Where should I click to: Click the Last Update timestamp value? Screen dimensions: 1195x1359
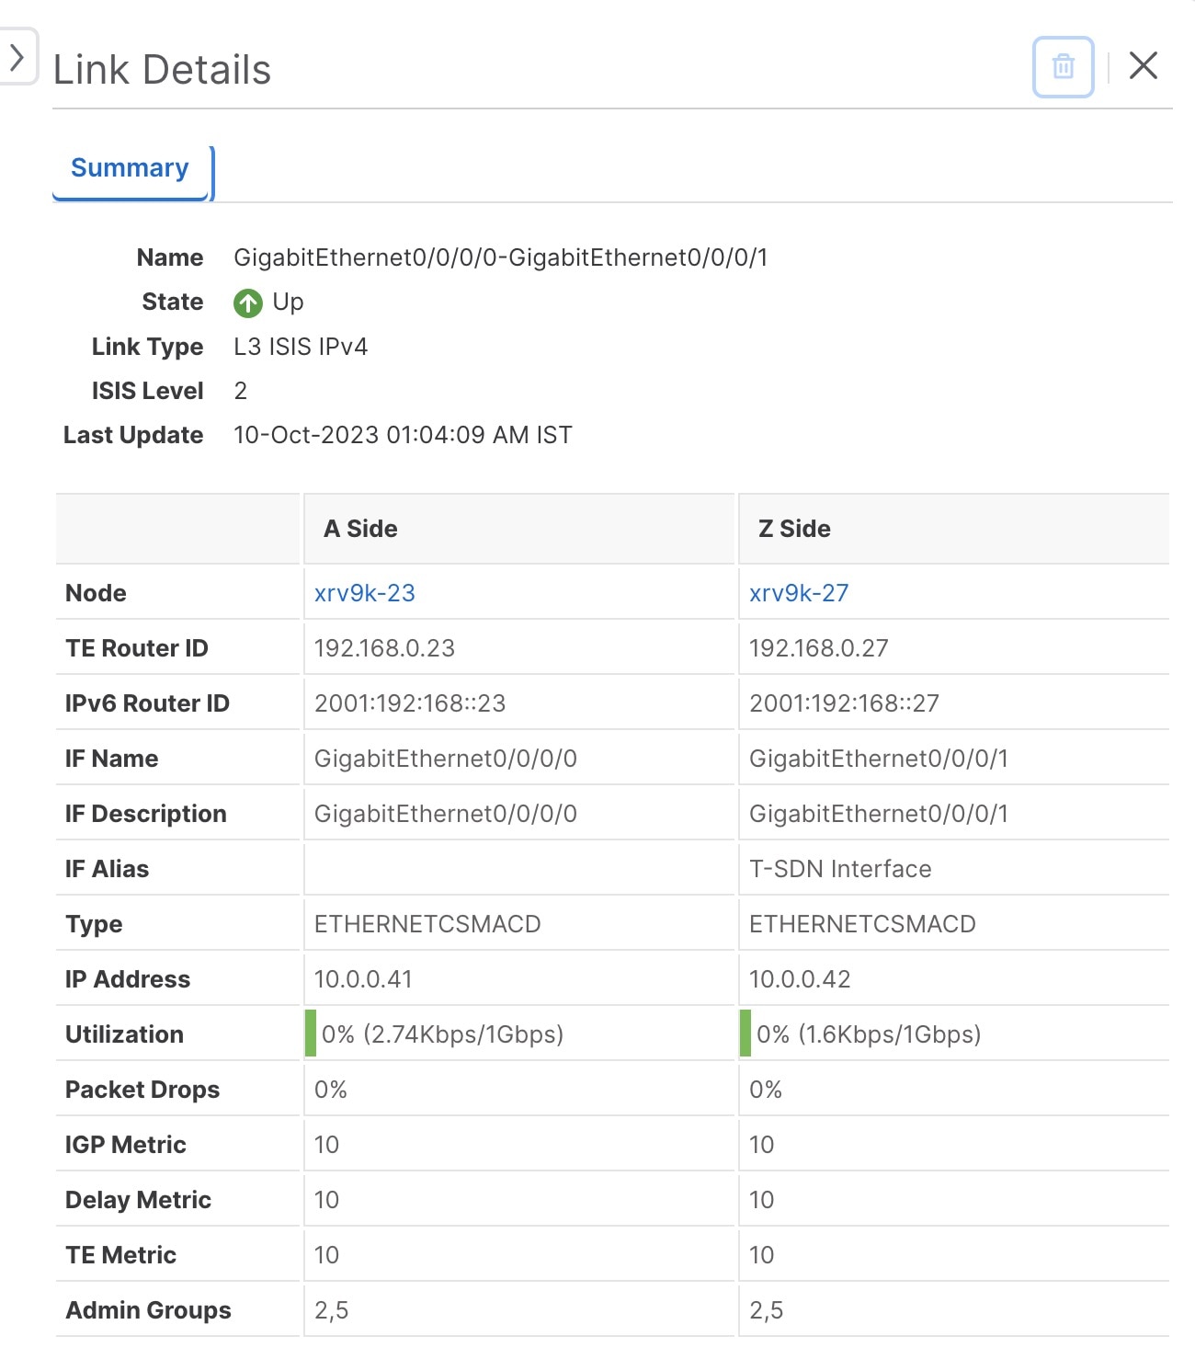pyautogui.click(x=403, y=435)
